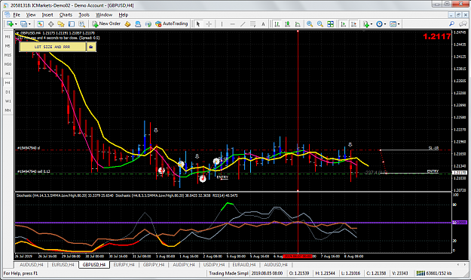The image size is (471, 280).
Task: Tile chart windows icon
Action: [330, 23]
